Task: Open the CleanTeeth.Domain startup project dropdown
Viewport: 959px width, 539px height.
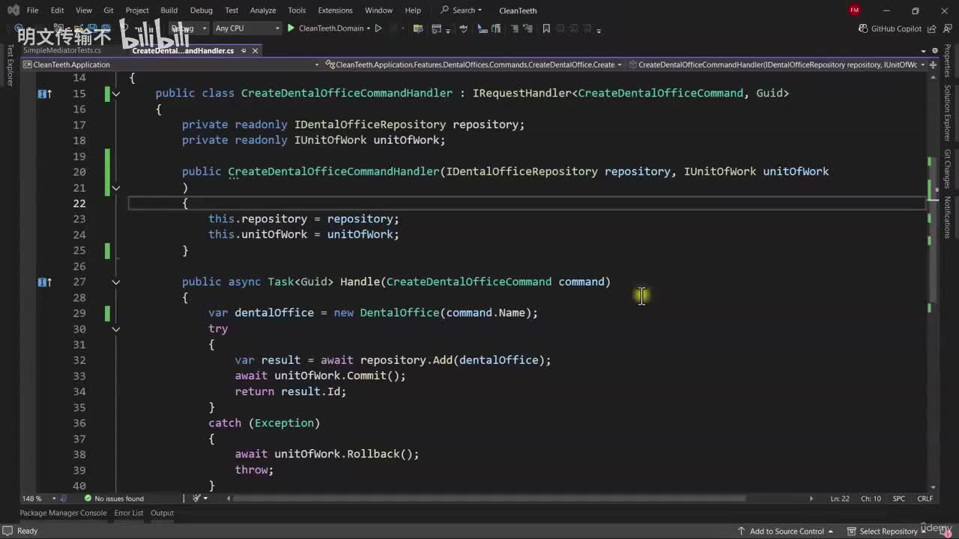Action: pos(334,28)
